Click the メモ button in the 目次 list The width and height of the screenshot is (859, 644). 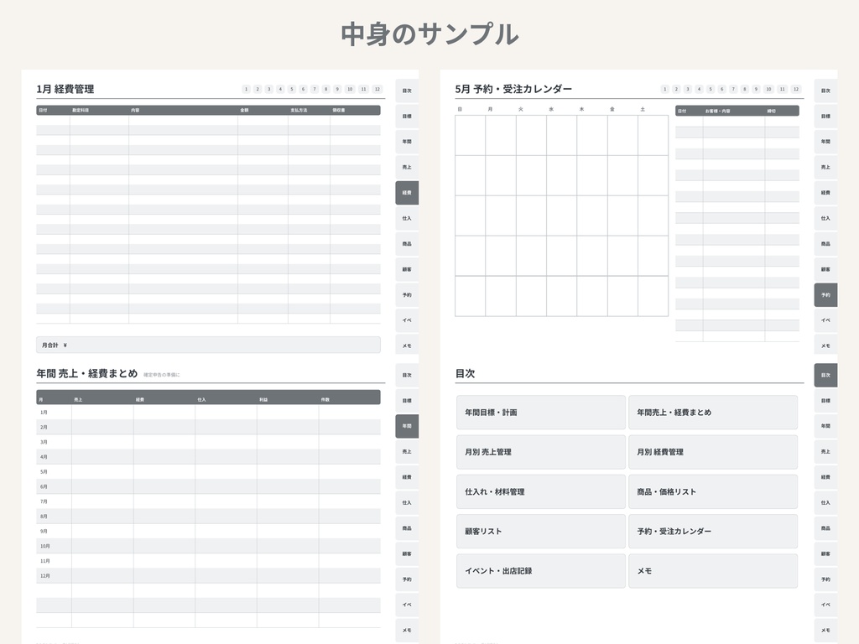point(713,570)
